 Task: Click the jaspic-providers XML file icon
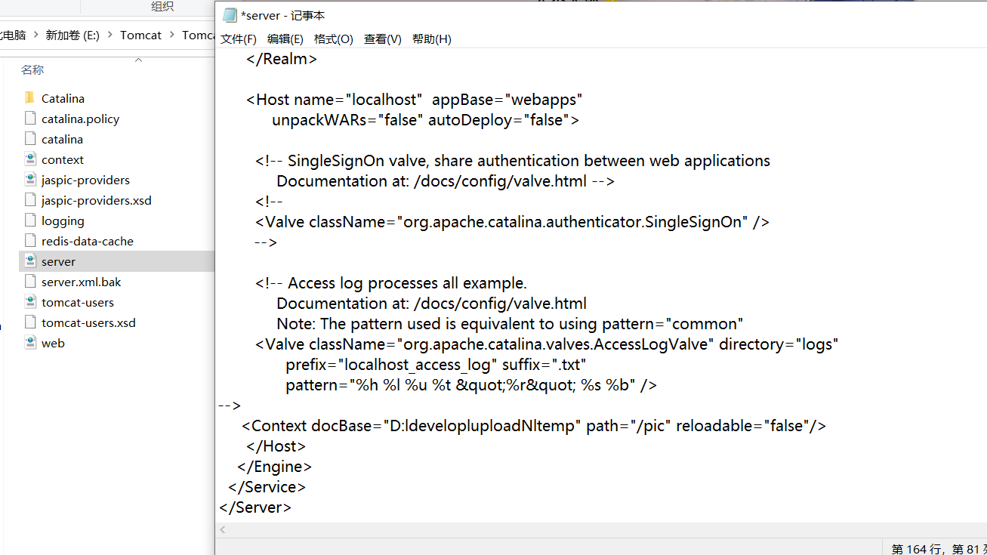click(30, 180)
